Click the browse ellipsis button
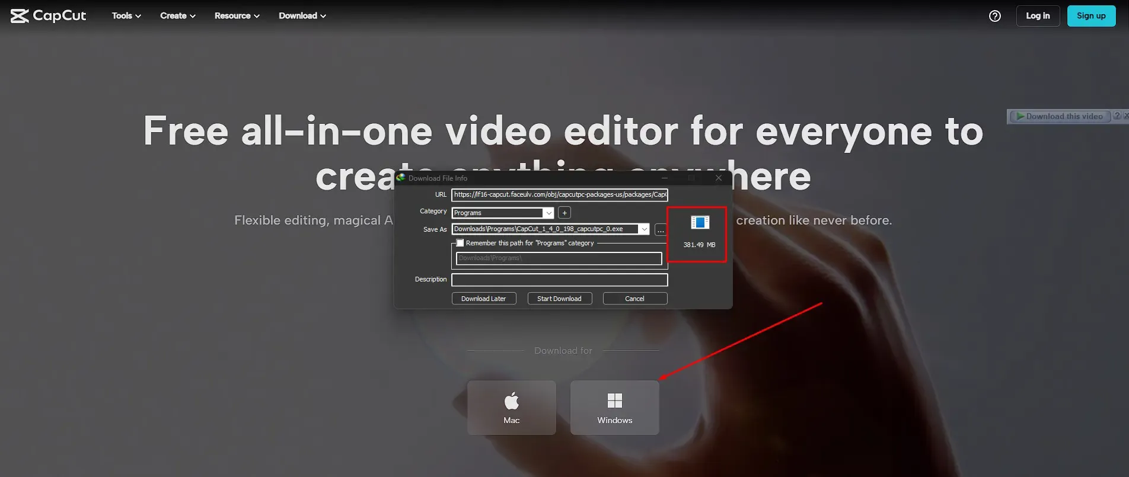This screenshot has width=1129, height=477. 661,230
